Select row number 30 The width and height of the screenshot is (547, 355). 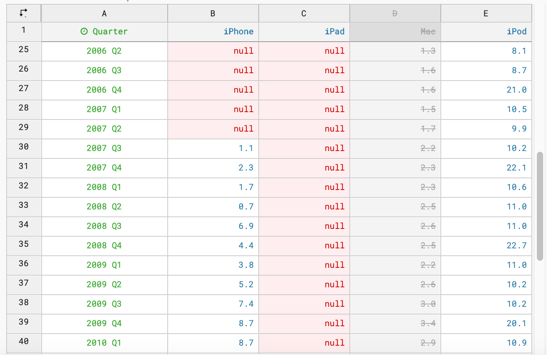point(24,147)
